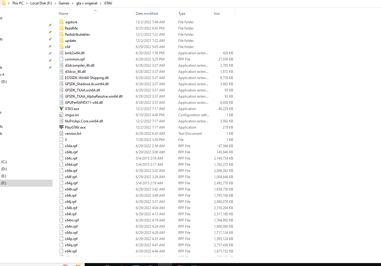Open gta v origenal breadcrumb segment
The height and width of the screenshot is (266, 381).
point(87,3)
